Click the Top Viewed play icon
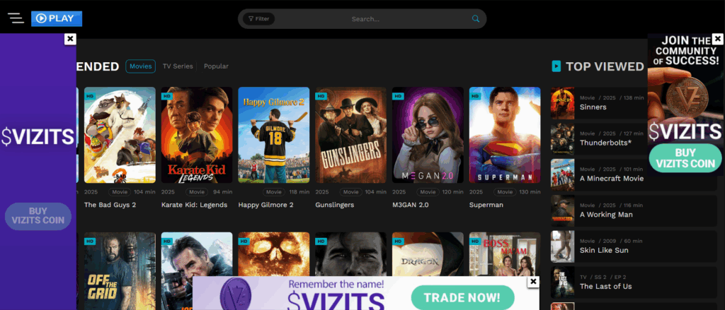725x310 pixels. 556,66
